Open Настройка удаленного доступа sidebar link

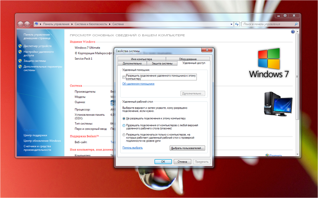[x=38, y=53]
